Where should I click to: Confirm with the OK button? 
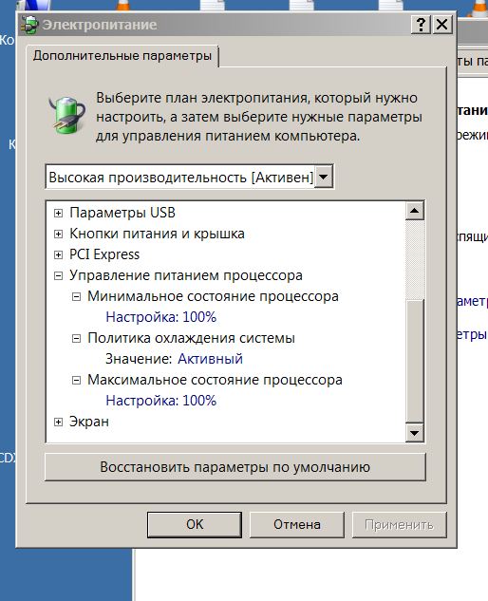(x=195, y=524)
